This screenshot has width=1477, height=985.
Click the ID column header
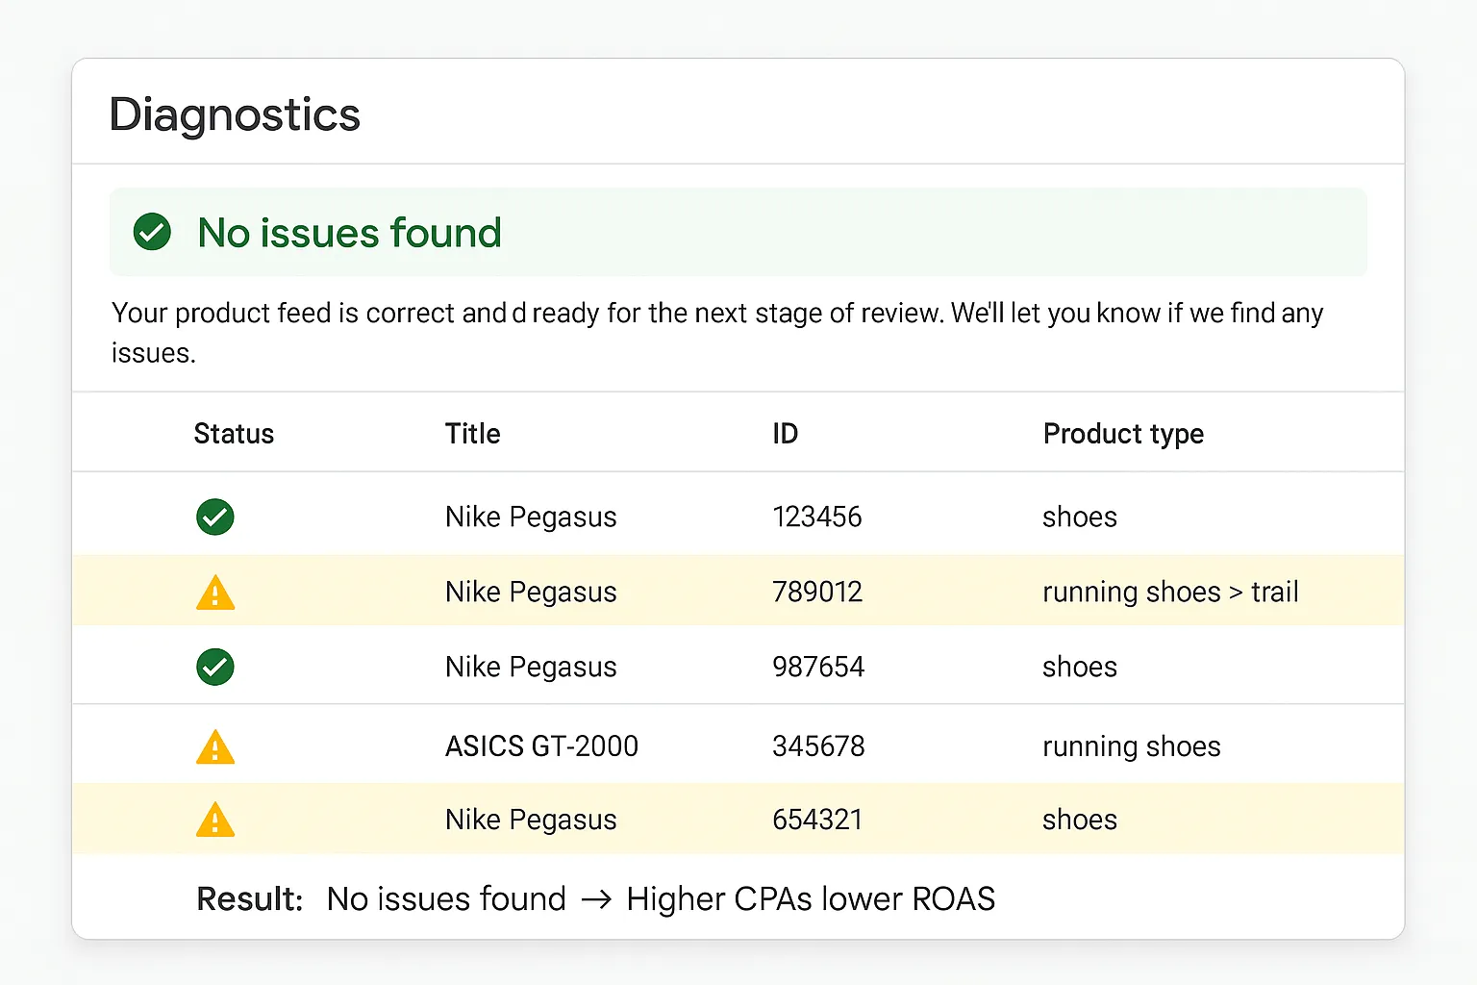785,434
